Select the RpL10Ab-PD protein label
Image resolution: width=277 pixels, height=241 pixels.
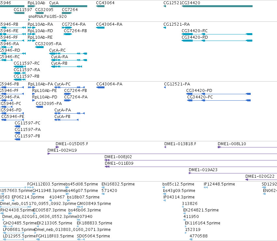tap(45, 97)
